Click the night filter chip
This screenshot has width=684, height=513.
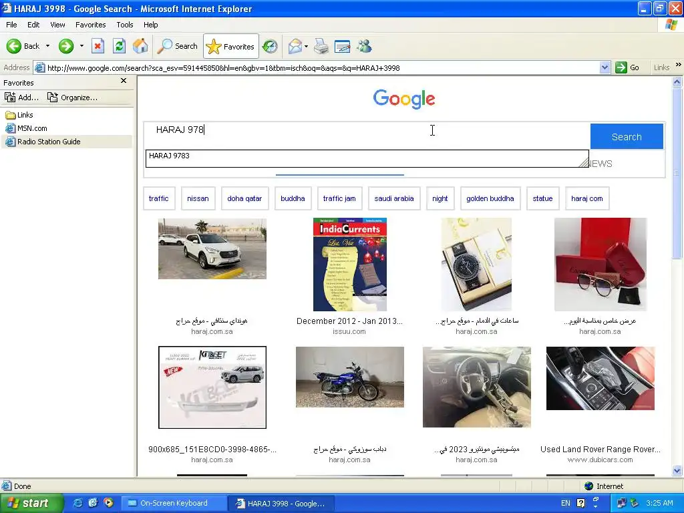(440, 198)
